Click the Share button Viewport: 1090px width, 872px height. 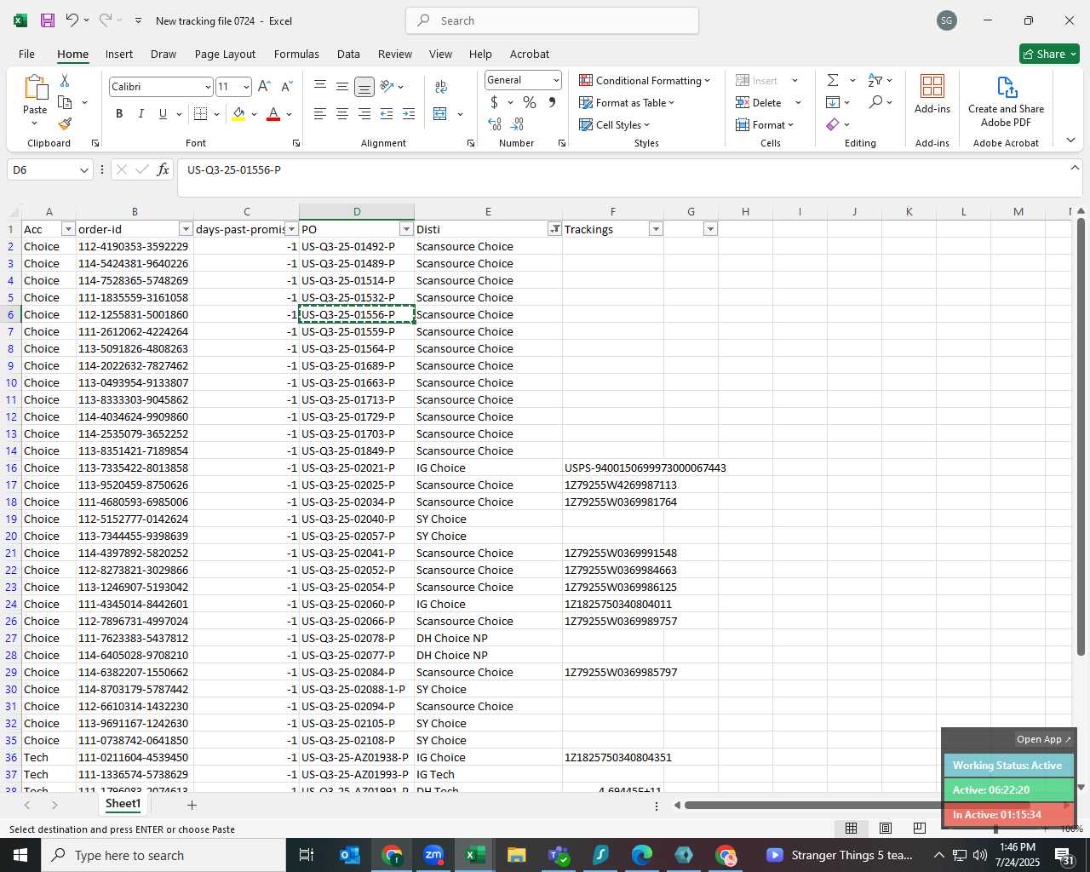pyautogui.click(x=1049, y=54)
